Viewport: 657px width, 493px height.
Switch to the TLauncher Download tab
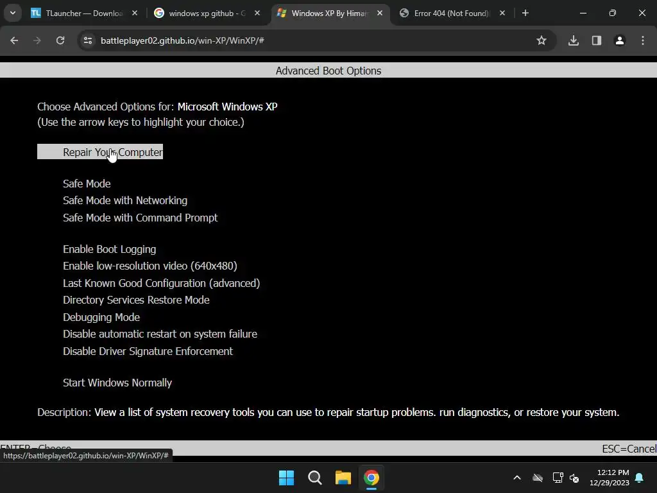point(84,13)
